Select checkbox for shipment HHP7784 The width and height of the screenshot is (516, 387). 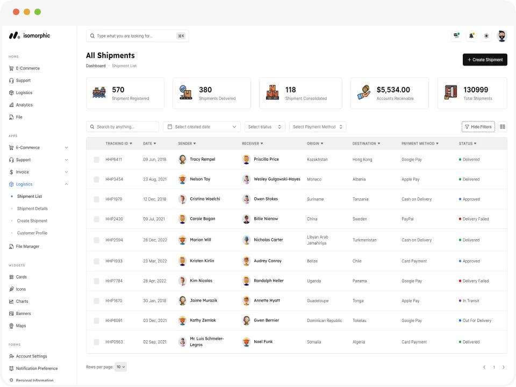point(96,281)
